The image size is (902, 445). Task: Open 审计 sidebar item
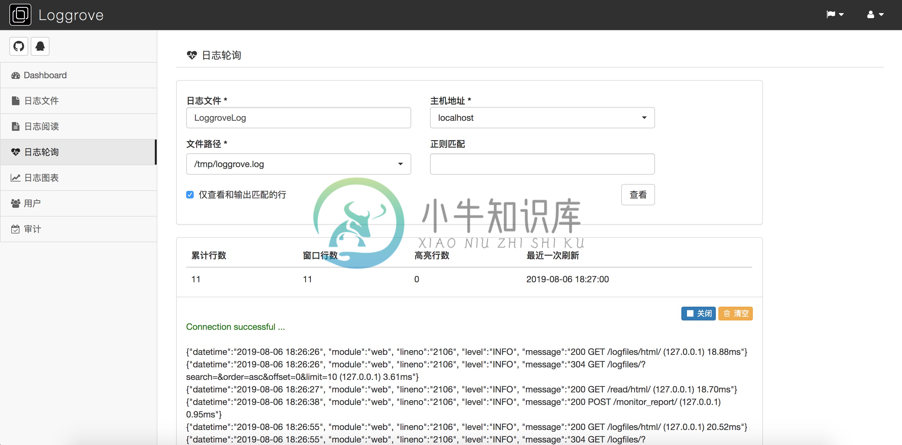click(78, 229)
